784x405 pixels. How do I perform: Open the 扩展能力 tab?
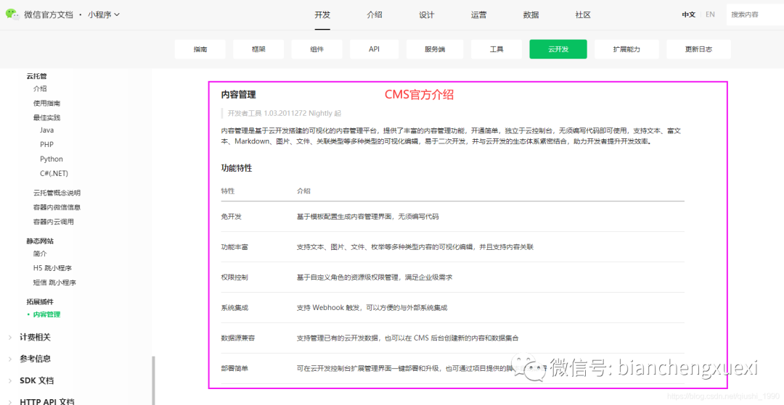[x=626, y=49]
